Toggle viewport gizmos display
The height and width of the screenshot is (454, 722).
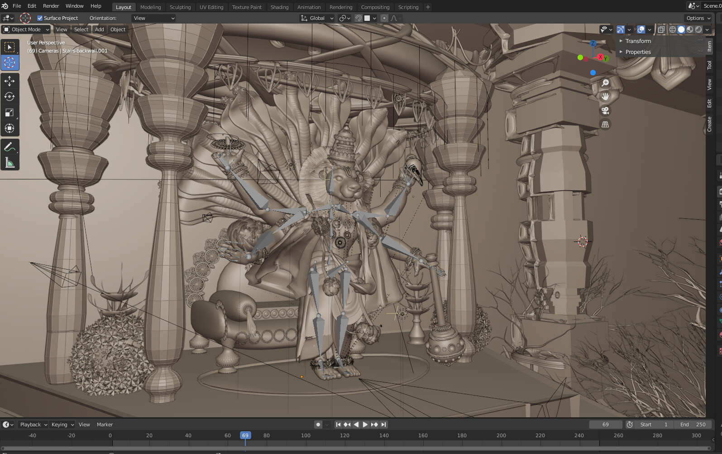[x=621, y=29]
